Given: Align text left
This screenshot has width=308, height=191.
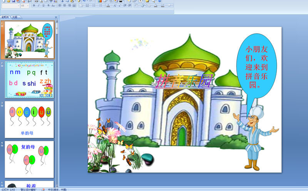Looking at the screenshot, I should tap(60, 5).
